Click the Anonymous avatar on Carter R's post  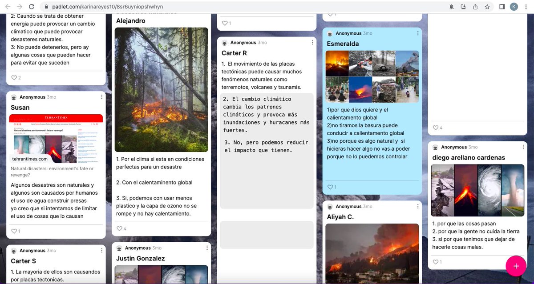(225, 43)
